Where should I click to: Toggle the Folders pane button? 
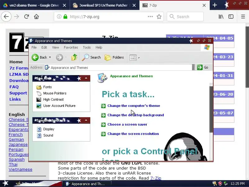point(114,57)
